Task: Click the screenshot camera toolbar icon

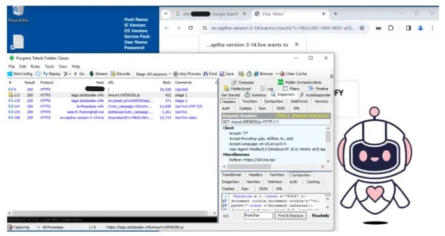Action: point(241,74)
